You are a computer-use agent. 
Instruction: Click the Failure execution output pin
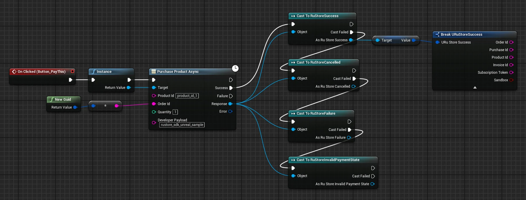click(x=231, y=96)
